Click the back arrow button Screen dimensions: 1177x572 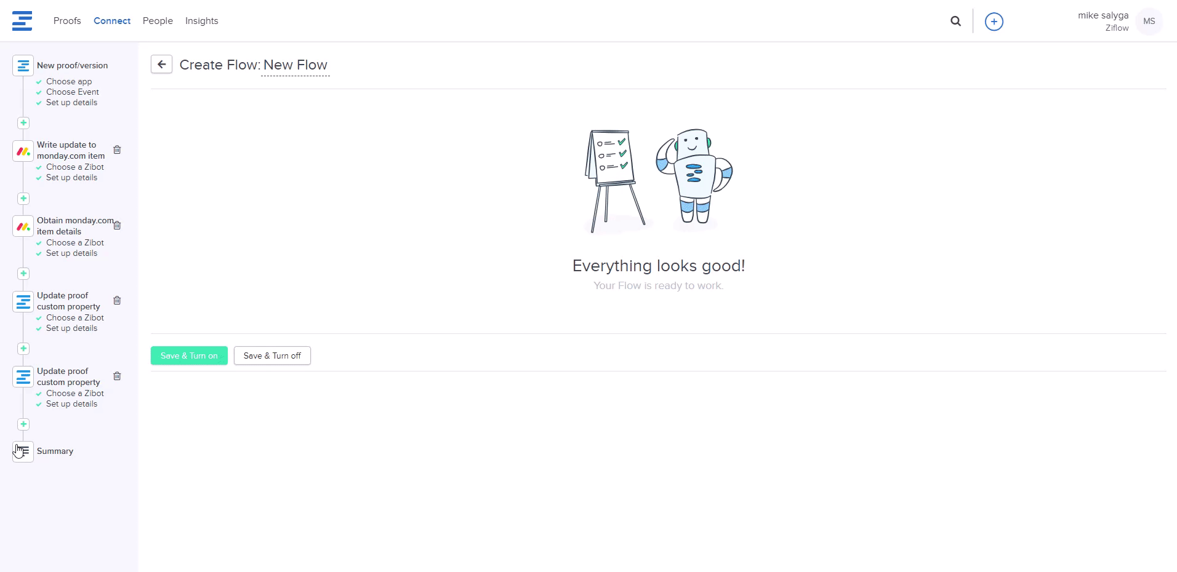click(161, 64)
